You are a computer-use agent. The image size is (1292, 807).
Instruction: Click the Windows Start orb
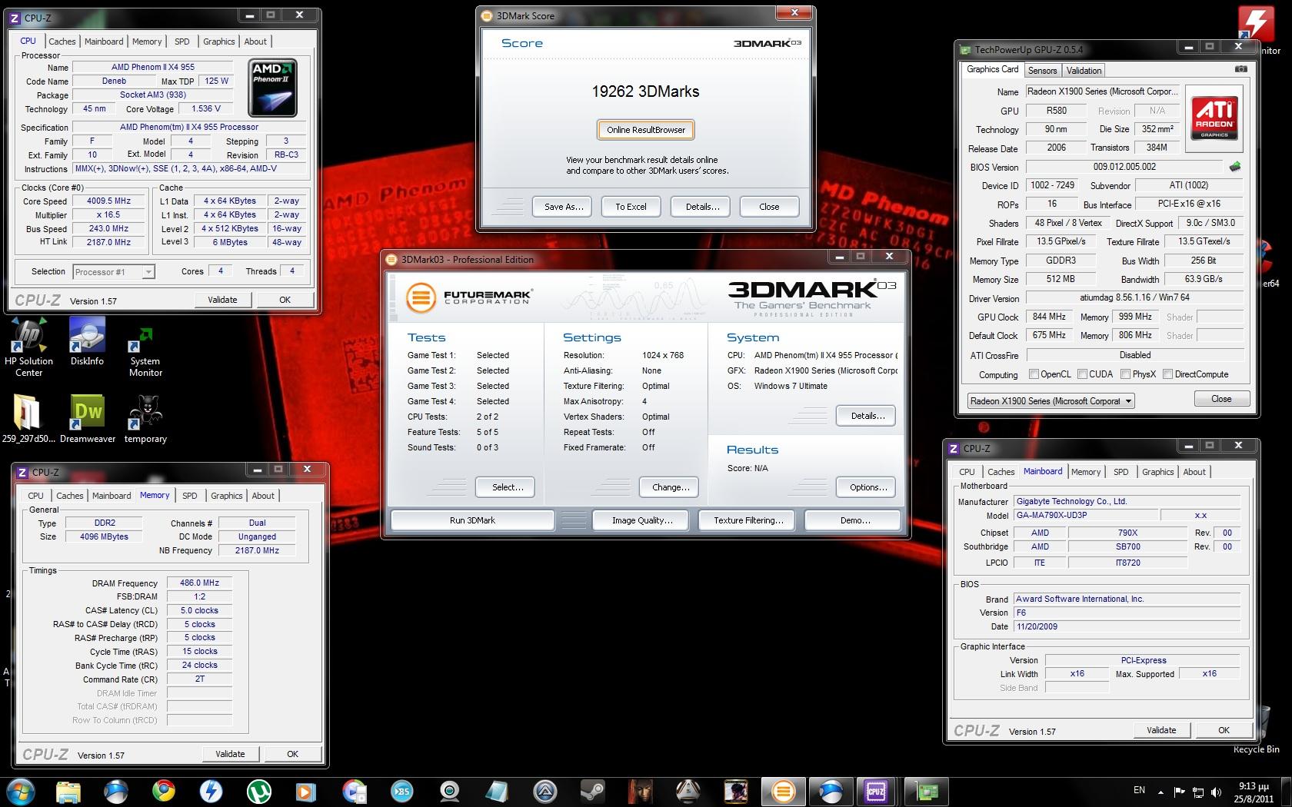pyautogui.click(x=21, y=791)
